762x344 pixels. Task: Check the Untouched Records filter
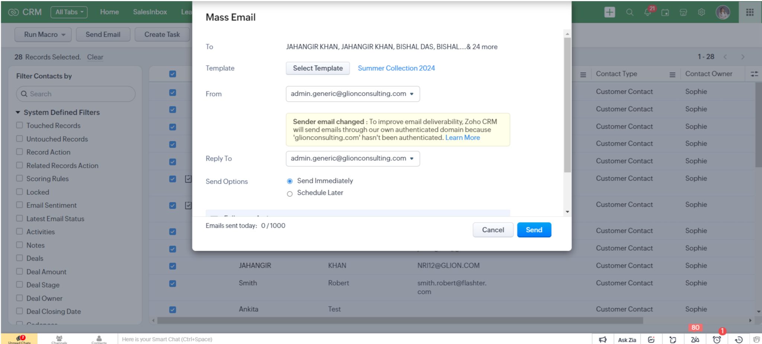pyautogui.click(x=19, y=139)
